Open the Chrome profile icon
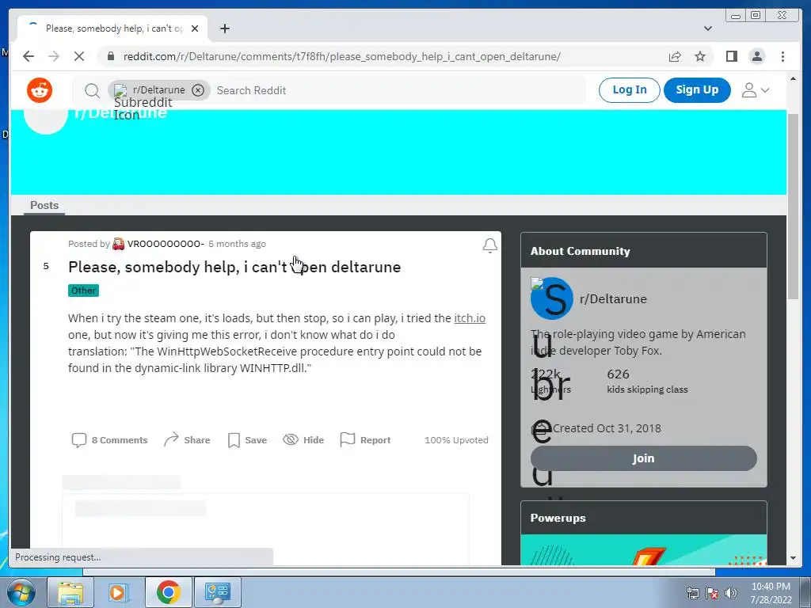This screenshot has width=811, height=608. tap(756, 56)
